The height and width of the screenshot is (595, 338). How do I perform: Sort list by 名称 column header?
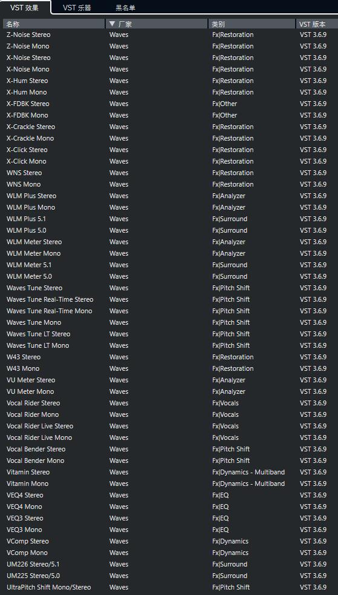tap(54, 24)
